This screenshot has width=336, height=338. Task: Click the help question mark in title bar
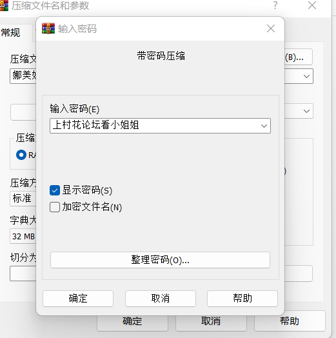275,5
